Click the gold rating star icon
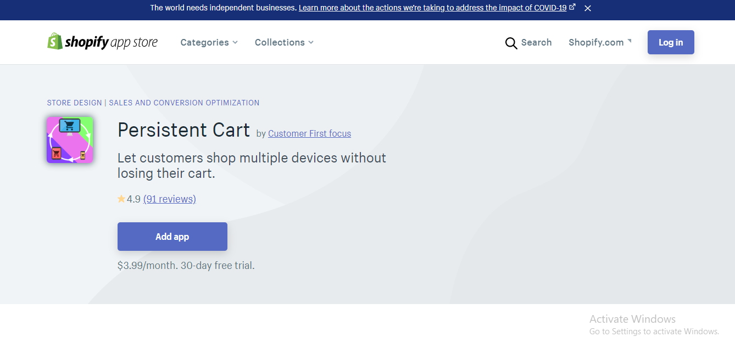735x337 pixels. point(121,199)
